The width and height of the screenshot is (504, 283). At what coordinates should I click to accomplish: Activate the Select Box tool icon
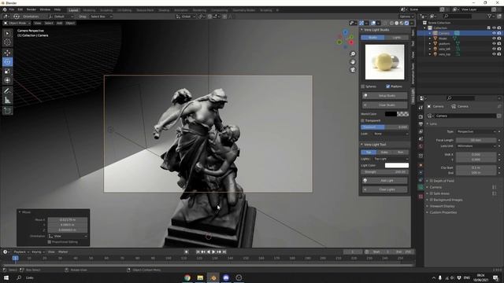coord(7,33)
